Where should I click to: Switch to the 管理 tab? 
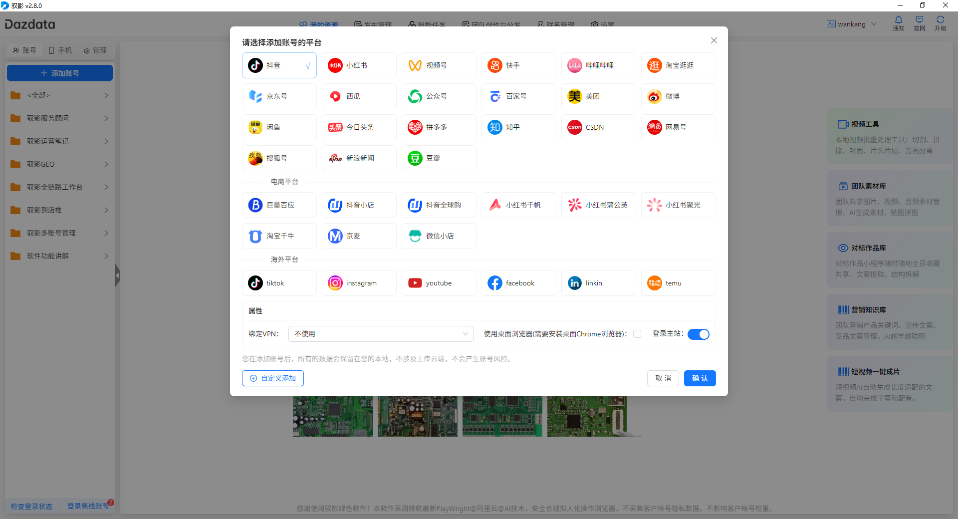(95, 50)
